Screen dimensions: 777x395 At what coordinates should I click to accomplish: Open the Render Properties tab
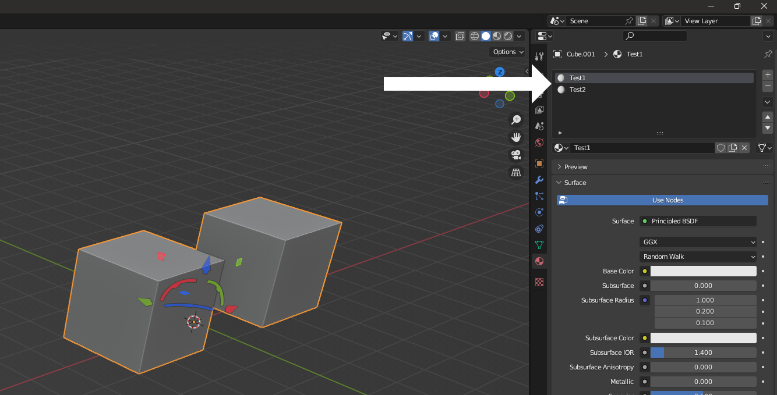pos(539,76)
